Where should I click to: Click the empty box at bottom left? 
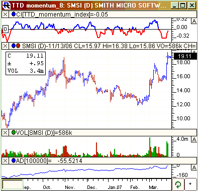pyautogui.click(x=13, y=184)
